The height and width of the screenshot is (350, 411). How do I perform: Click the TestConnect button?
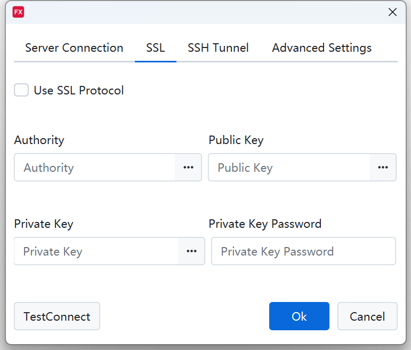click(57, 316)
